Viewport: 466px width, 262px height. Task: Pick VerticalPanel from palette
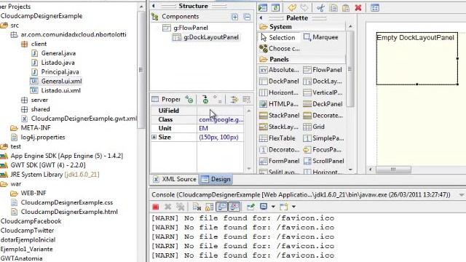323,92
